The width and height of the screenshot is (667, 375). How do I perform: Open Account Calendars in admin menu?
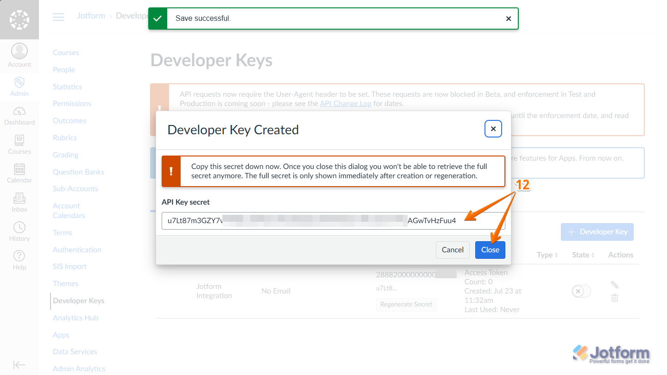pos(69,211)
